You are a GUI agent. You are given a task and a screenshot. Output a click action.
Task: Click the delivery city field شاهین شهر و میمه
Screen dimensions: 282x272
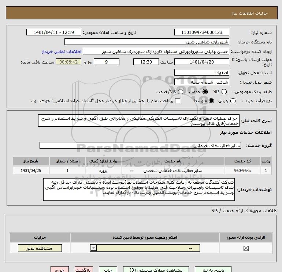pyautogui.click(x=201, y=82)
